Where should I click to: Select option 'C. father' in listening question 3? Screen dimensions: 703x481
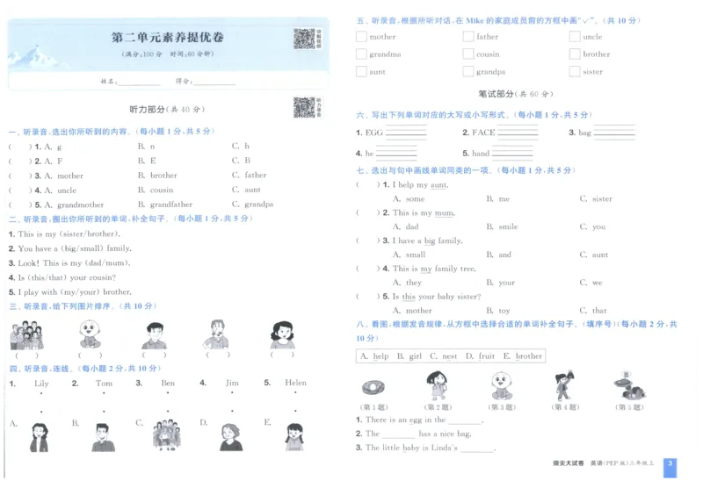click(x=250, y=176)
